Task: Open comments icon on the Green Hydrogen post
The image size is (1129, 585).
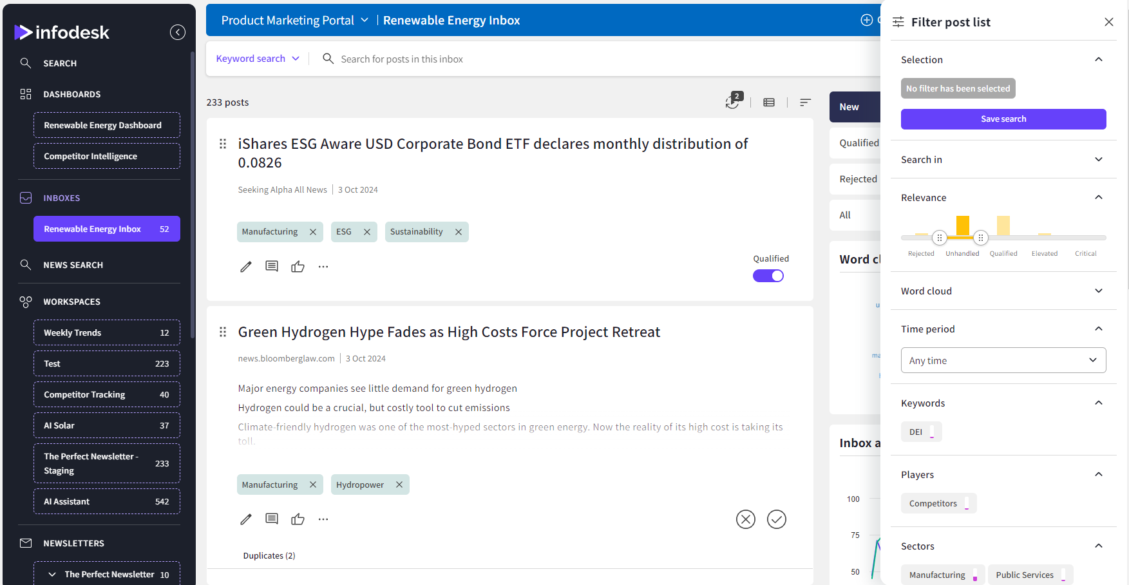Action: 272,519
